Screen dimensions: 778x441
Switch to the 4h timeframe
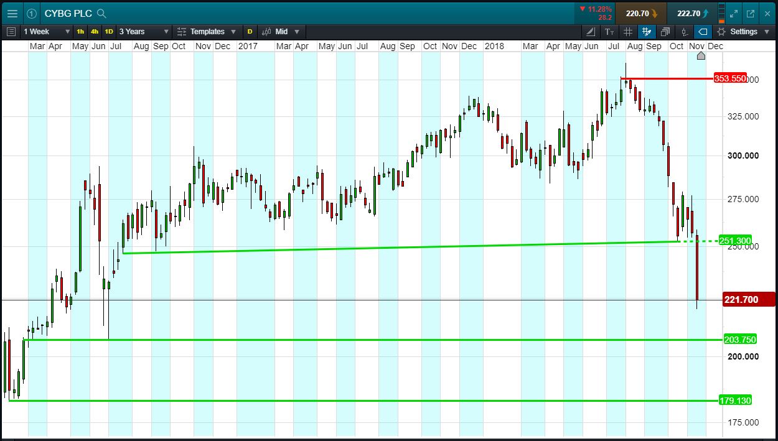coord(95,32)
